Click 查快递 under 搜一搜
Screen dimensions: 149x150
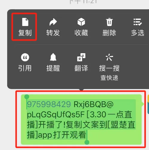pyautogui.click(x=109, y=78)
